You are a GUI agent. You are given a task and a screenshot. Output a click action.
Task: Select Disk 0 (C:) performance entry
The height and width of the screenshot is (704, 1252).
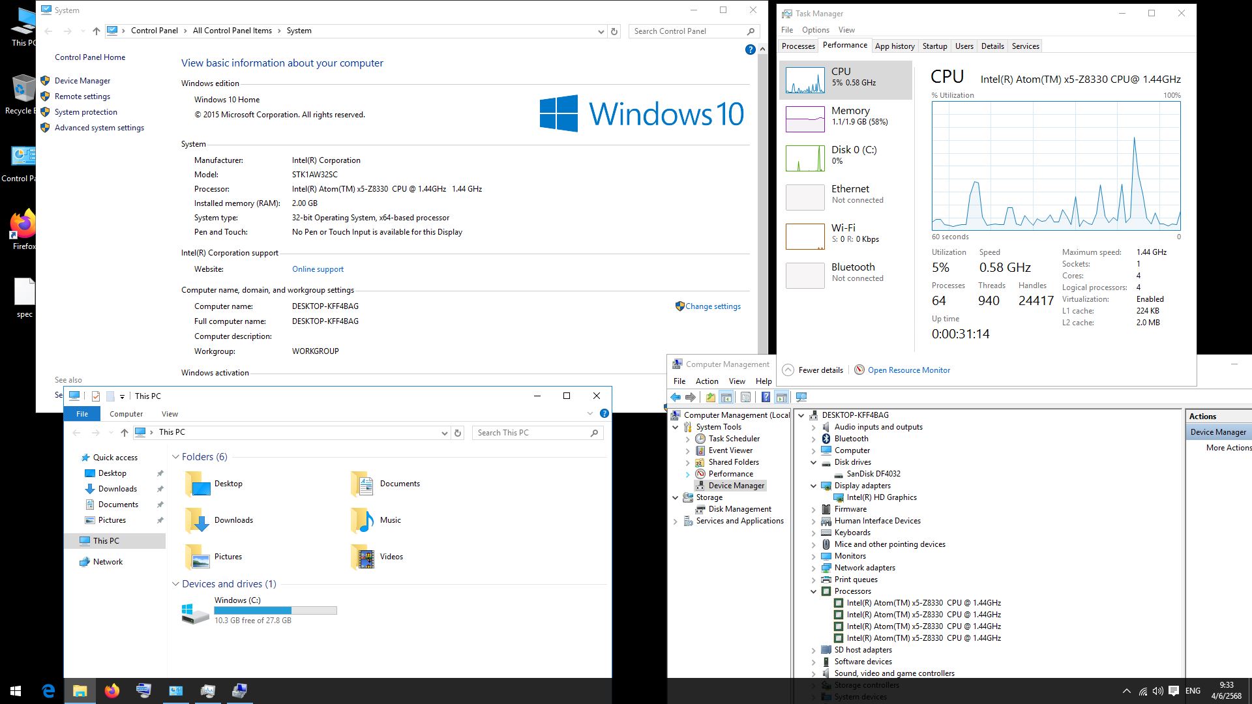coord(845,158)
